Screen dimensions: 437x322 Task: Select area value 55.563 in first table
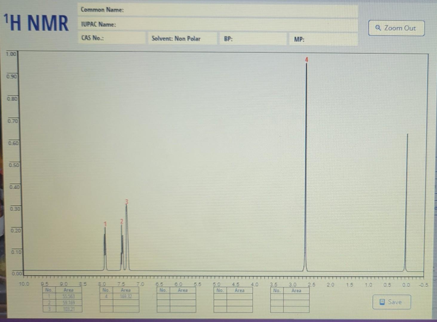[x=69, y=296]
